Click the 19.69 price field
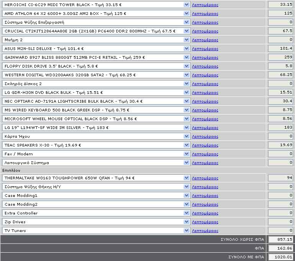The height and width of the screenshot is (261, 295). click(280, 145)
